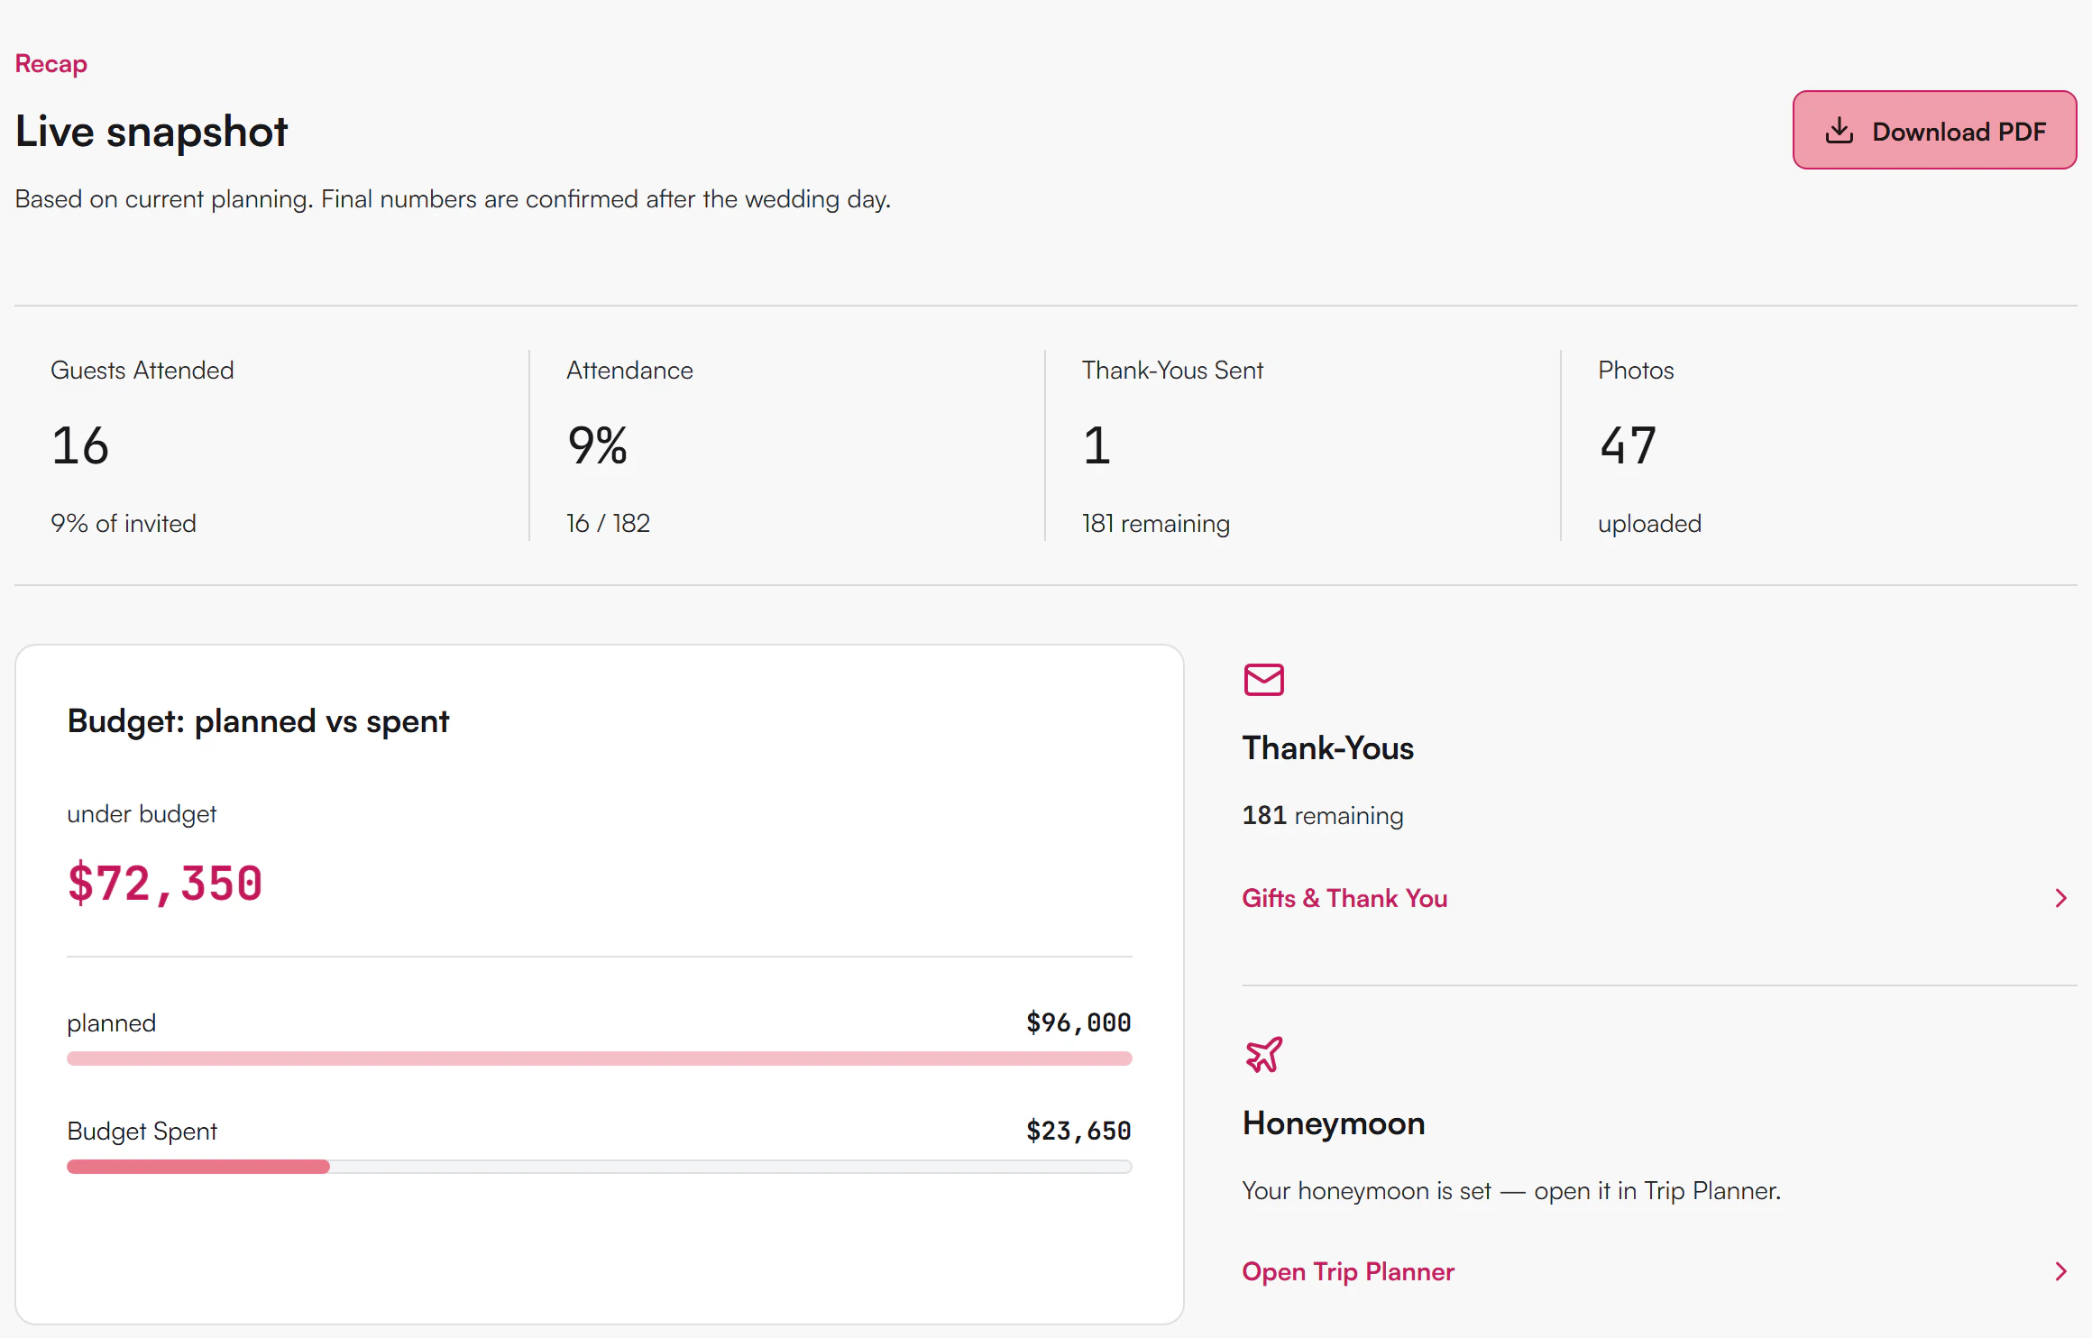Click the chevron beside Open Trip Planner
This screenshot has width=2092, height=1338.
(2060, 1271)
